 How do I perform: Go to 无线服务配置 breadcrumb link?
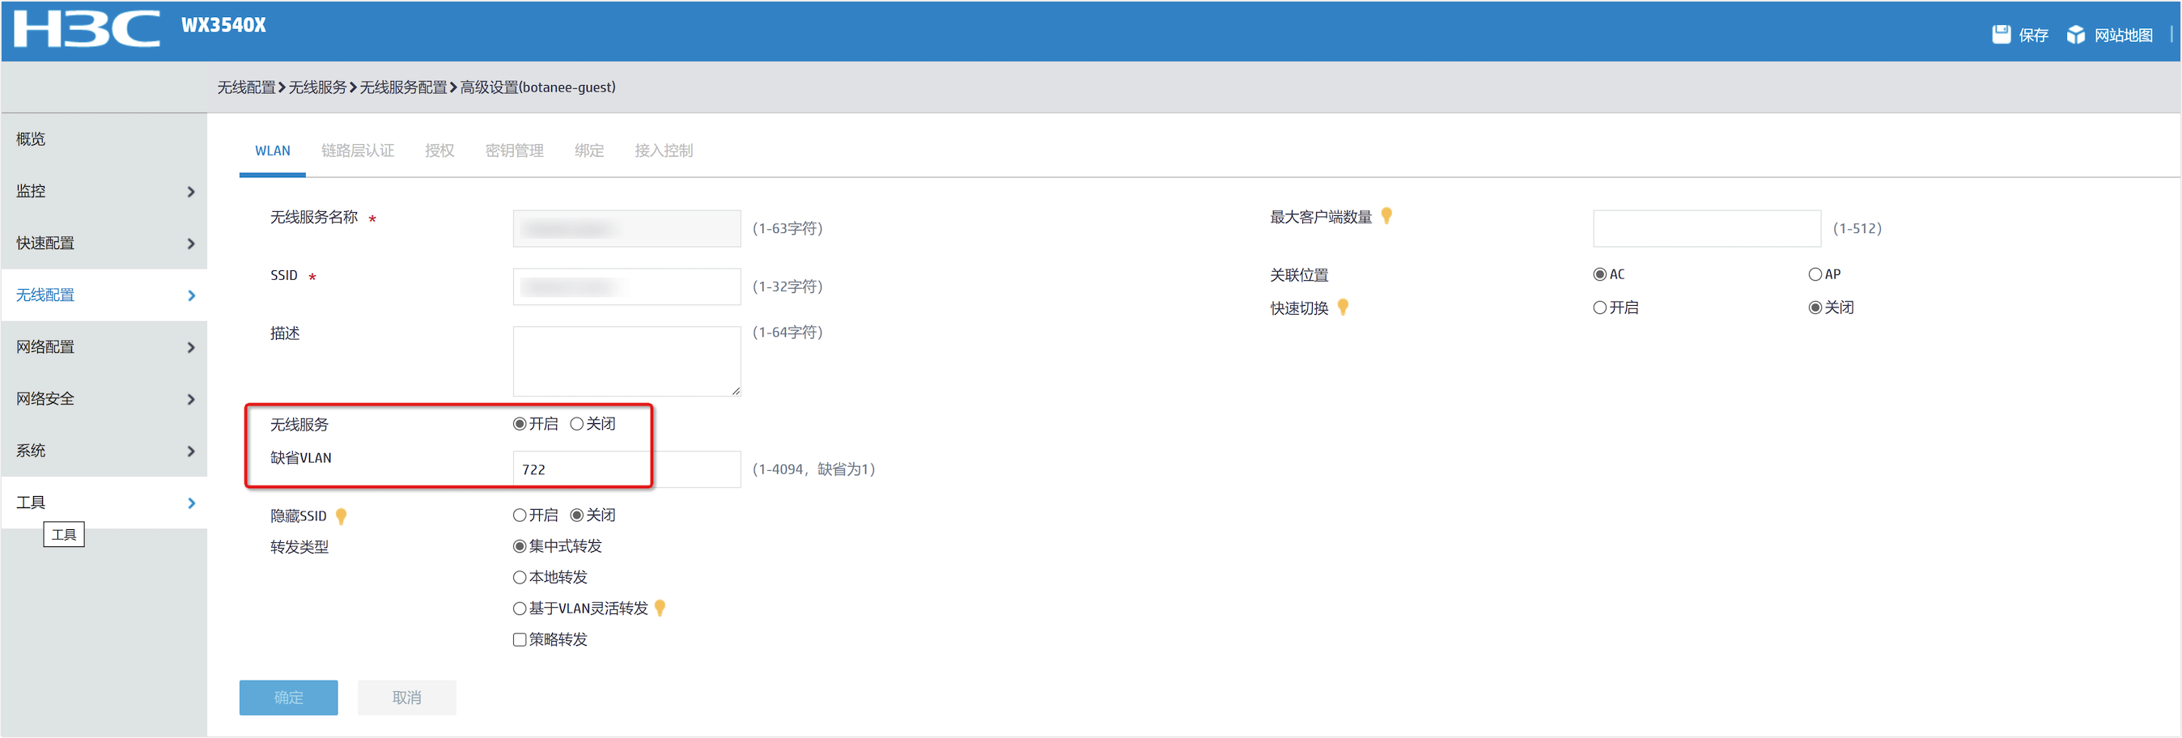point(403,87)
